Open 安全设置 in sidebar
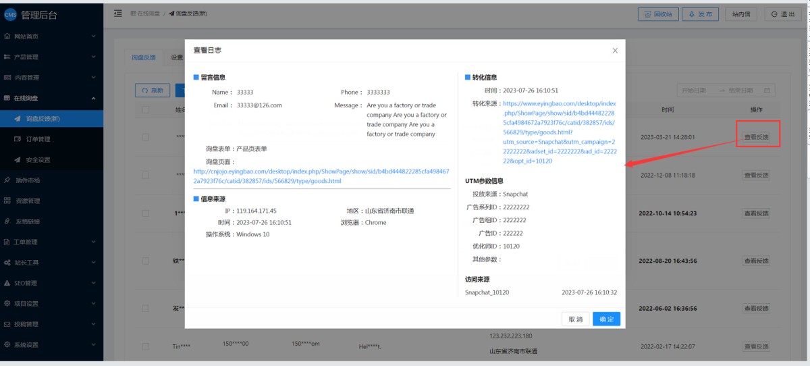The image size is (810, 366). click(x=42, y=160)
